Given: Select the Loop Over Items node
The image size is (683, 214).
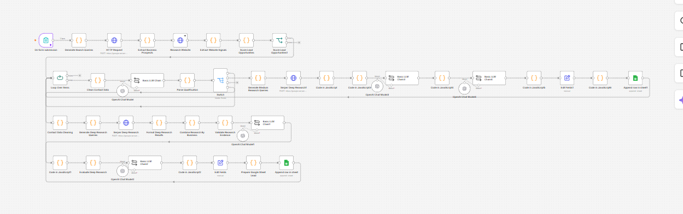Looking at the screenshot, I should 60,78.
